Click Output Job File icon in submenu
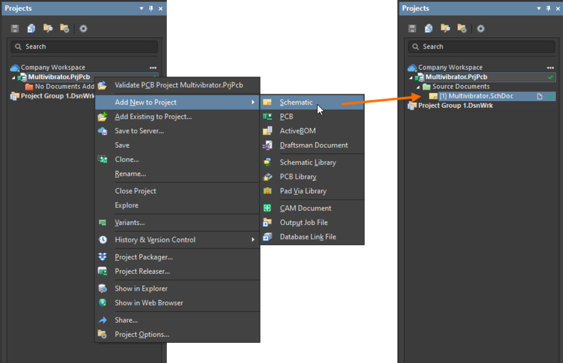Viewport: 563px width, 363px height. click(267, 222)
